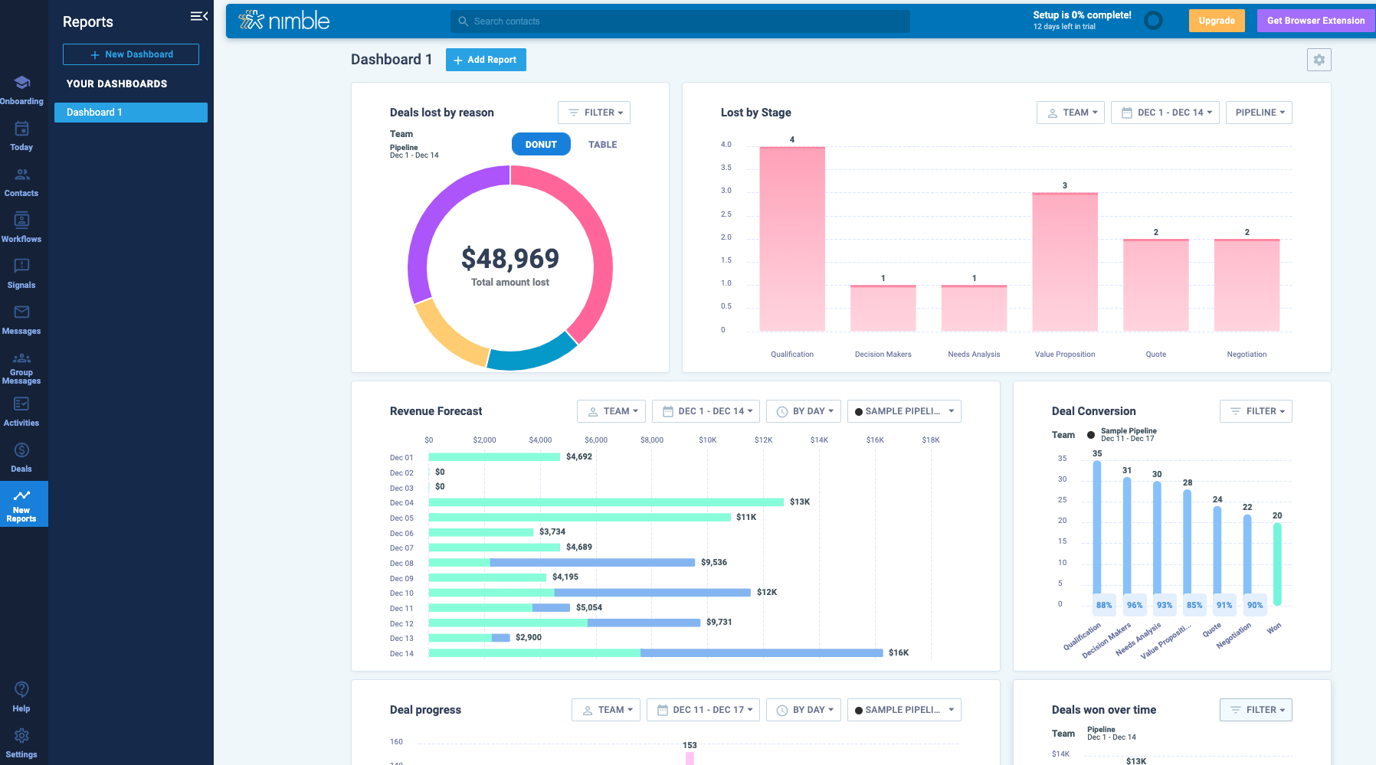
Task: Click the Add Report button
Action: pos(486,60)
